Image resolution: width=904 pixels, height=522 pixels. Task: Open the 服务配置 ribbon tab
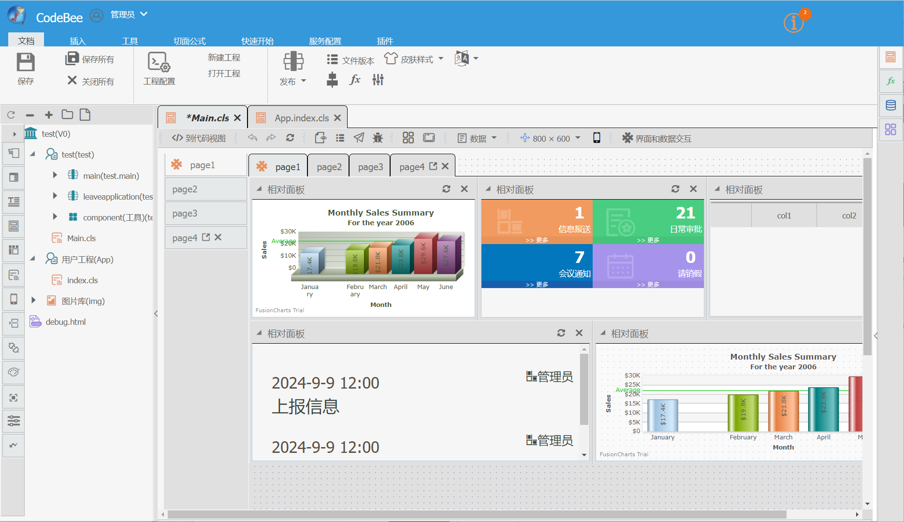pyautogui.click(x=325, y=41)
